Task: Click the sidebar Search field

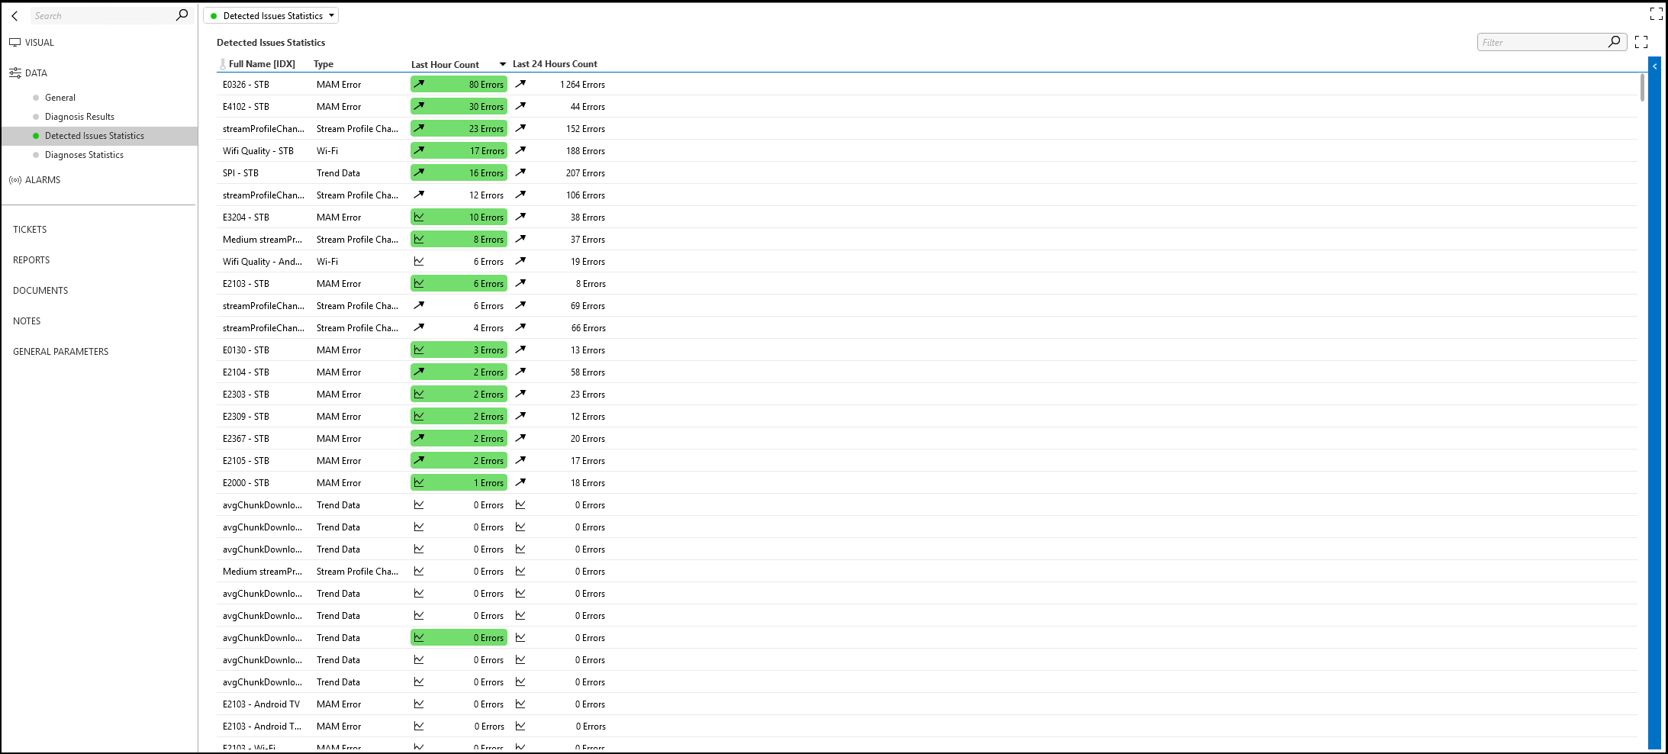Action: 103,15
